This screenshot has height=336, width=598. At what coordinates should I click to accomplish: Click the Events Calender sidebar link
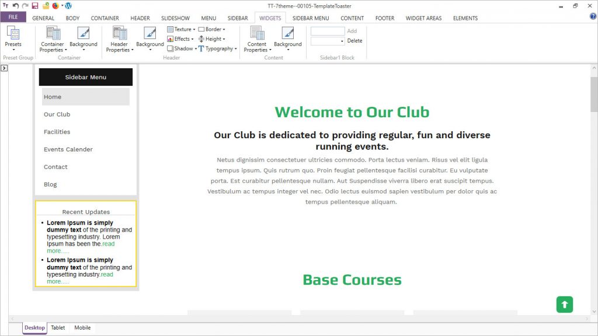pyautogui.click(x=68, y=149)
